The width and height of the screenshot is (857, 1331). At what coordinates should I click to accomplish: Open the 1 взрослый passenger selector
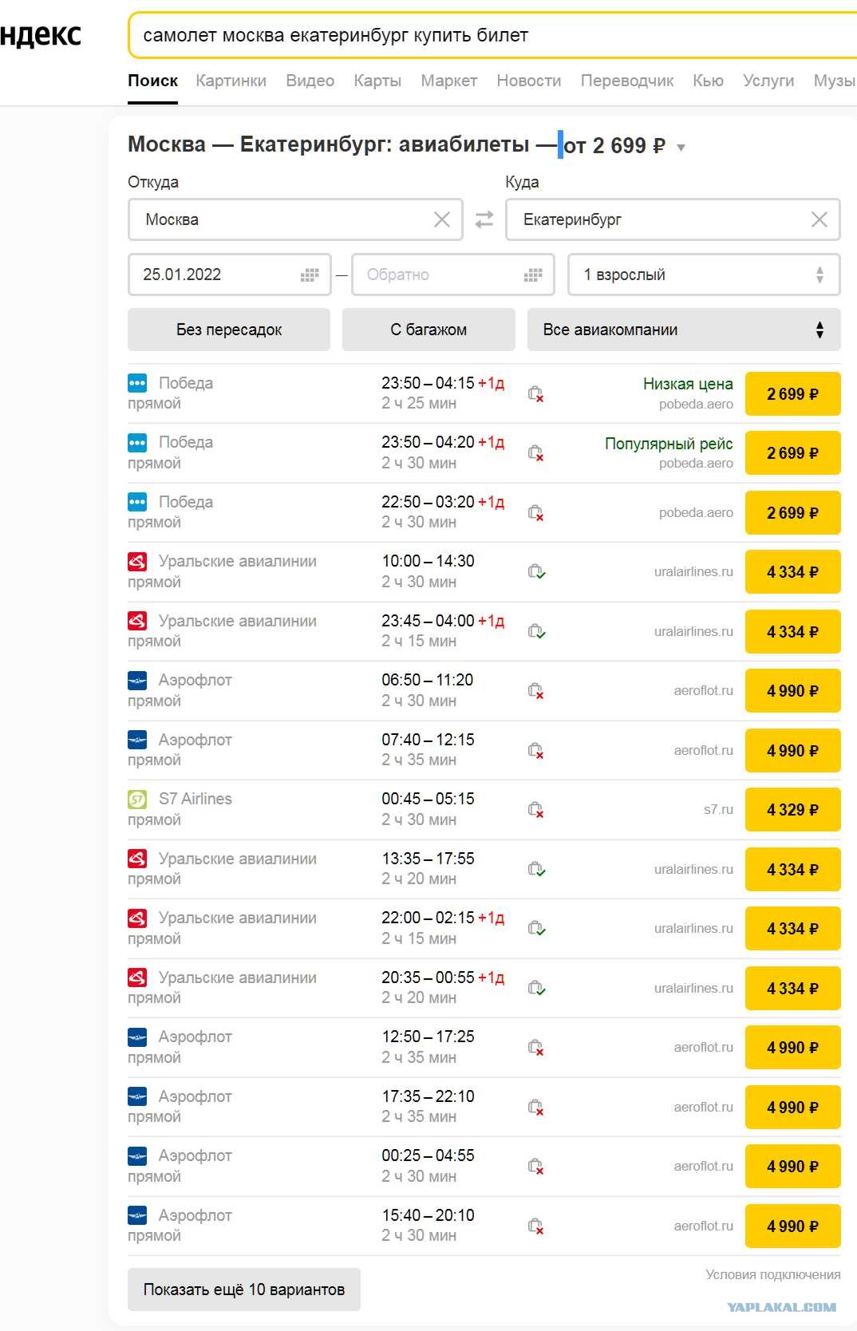click(x=704, y=274)
